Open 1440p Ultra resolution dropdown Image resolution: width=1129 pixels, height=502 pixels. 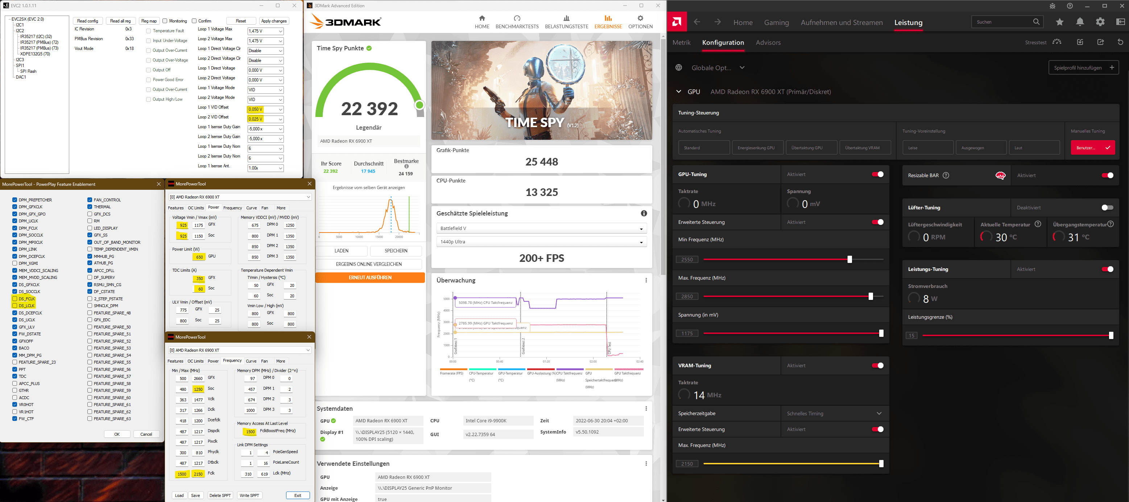click(x=541, y=242)
